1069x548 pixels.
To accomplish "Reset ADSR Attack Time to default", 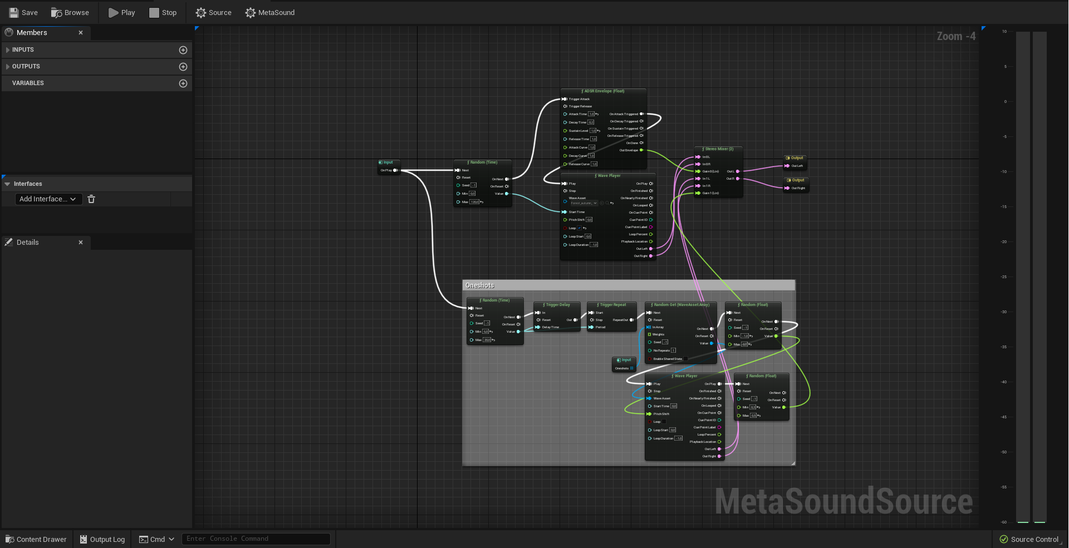I will [597, 114].
